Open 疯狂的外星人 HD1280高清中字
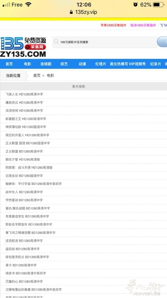 (x=27, y=135)
